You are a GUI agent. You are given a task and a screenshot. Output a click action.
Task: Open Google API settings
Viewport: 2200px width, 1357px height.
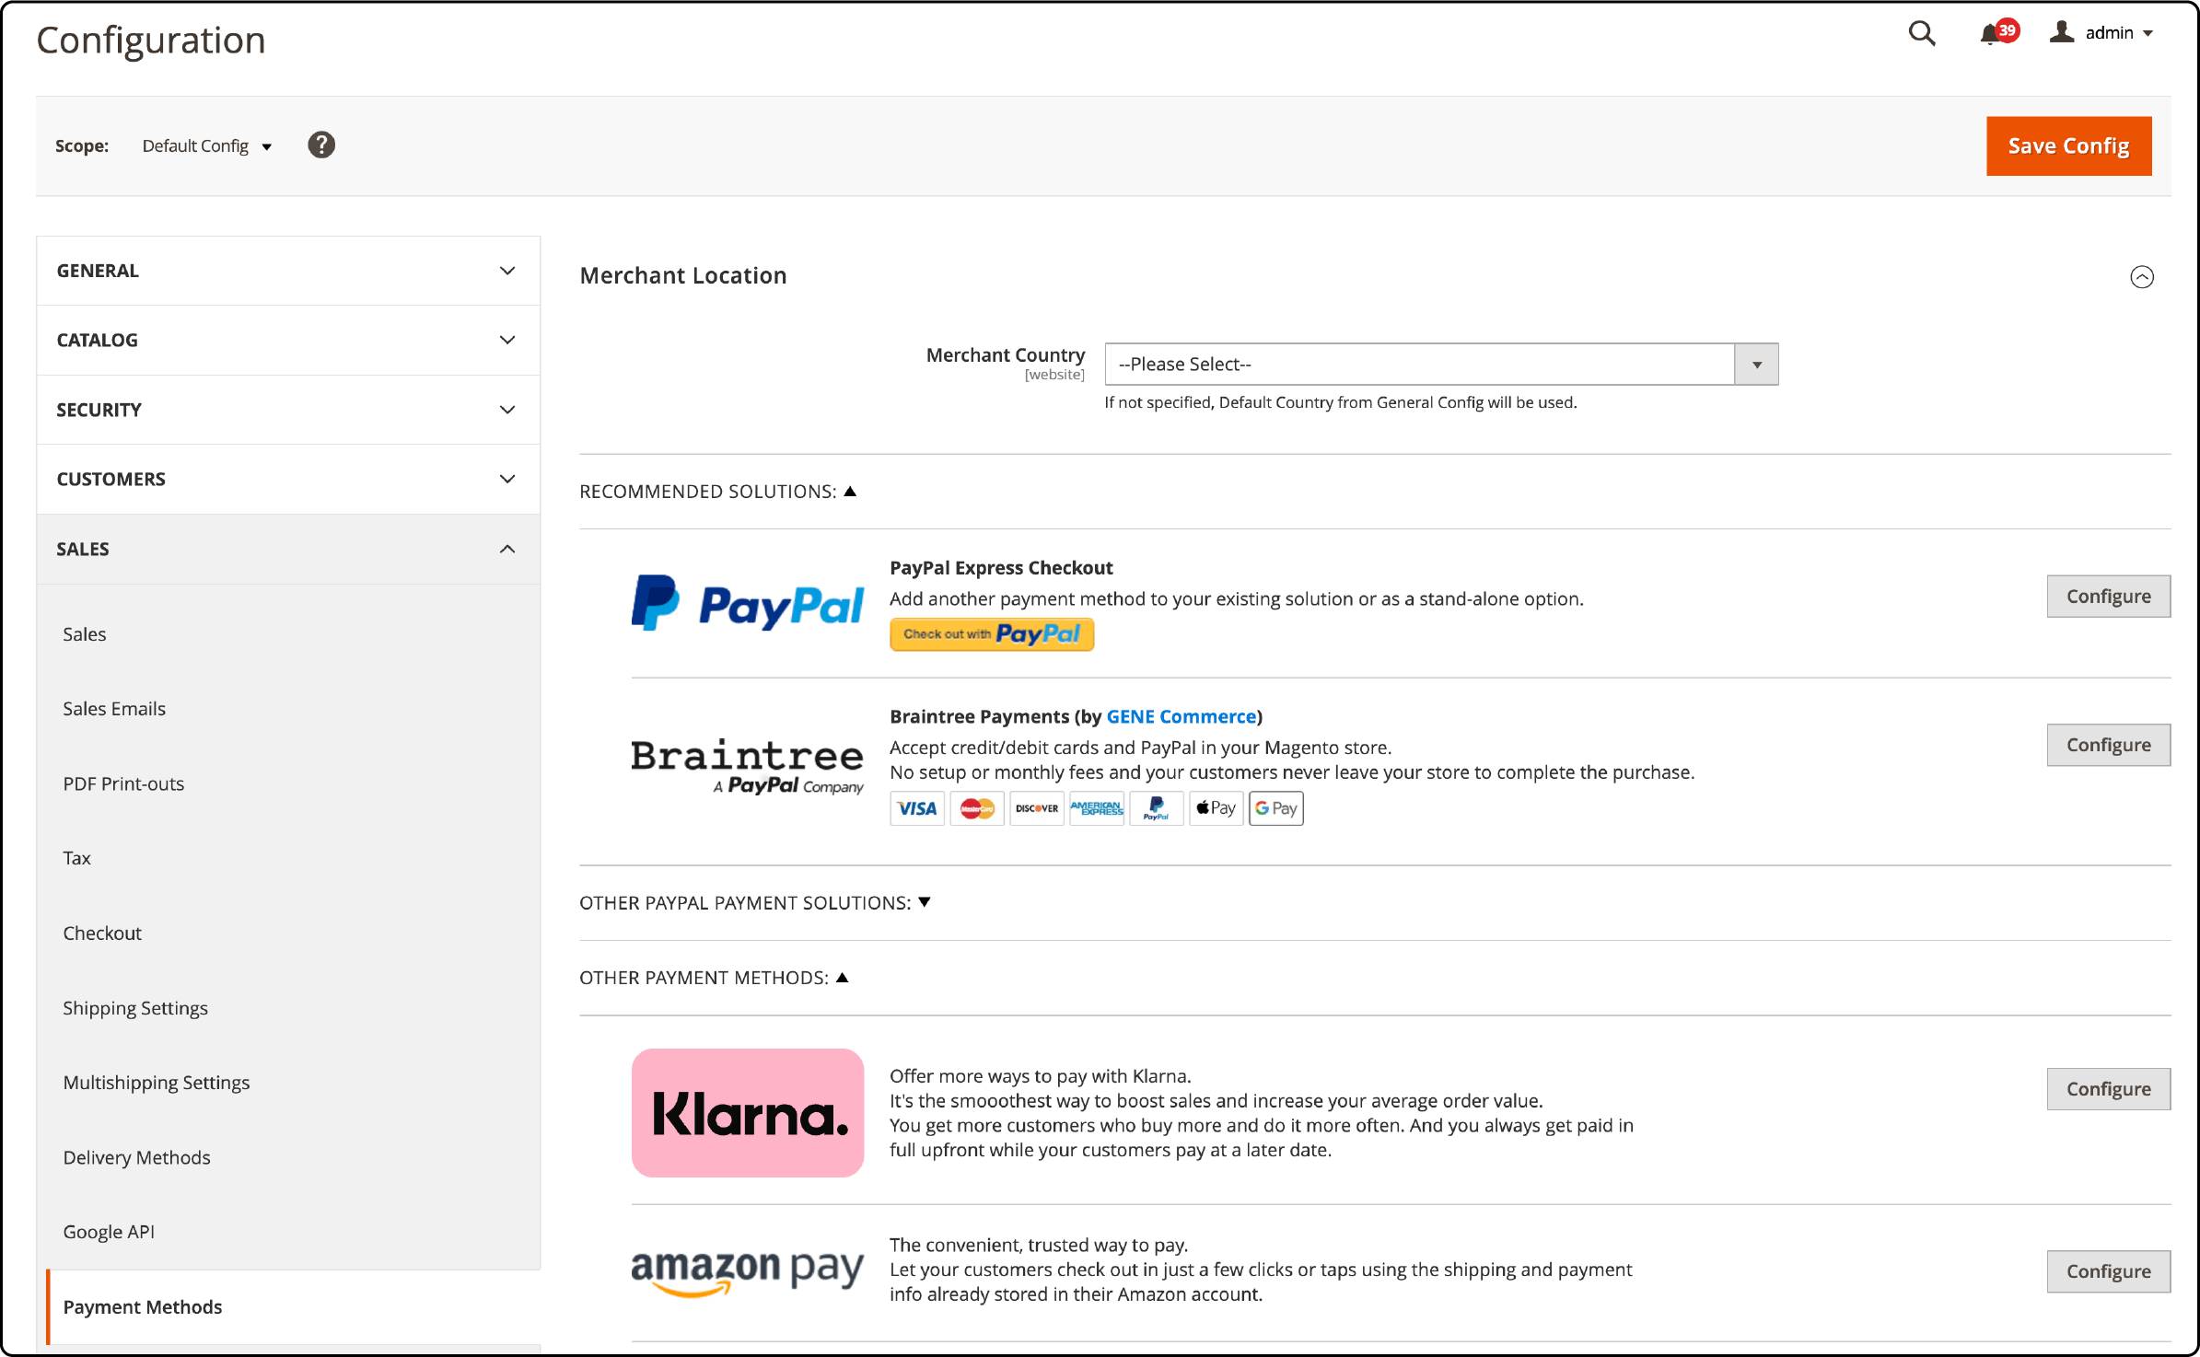(x=109, y=1232)
